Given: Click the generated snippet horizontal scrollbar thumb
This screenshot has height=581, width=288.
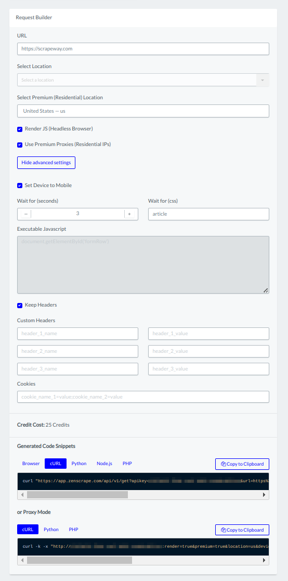Looking at the screenshot, I should (x=77, y=495).
